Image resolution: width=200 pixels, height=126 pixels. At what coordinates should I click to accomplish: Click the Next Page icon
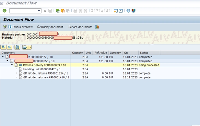(103, 11)
